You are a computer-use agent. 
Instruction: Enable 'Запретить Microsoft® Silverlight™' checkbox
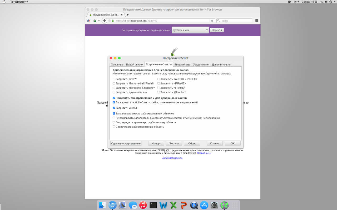pos(114,88)
